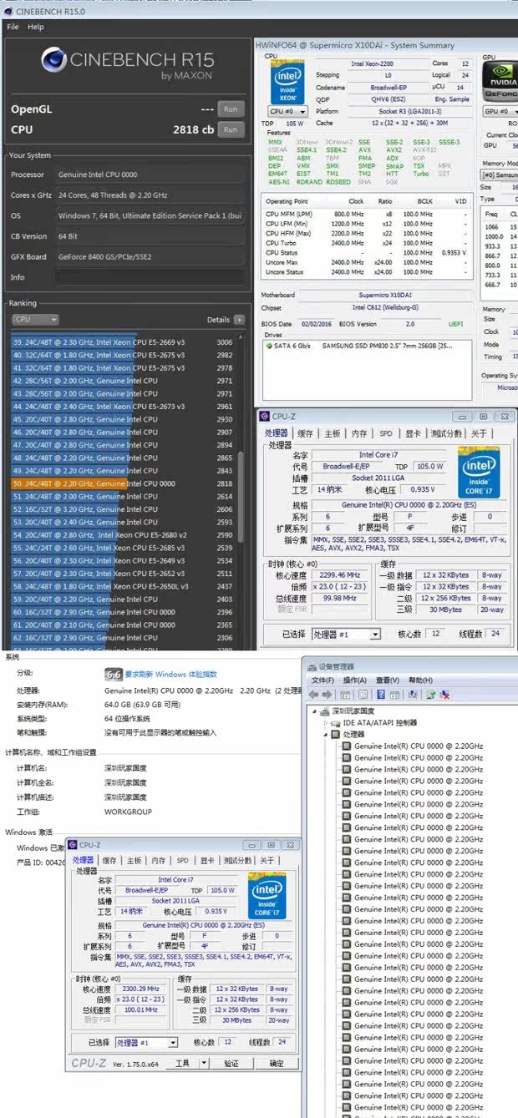Switch to 测试分数 tab in lower CPU-Z
This screenshot has height=1118, width=518.
tap(238, 860)
